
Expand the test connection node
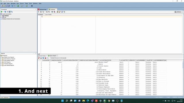1,17
